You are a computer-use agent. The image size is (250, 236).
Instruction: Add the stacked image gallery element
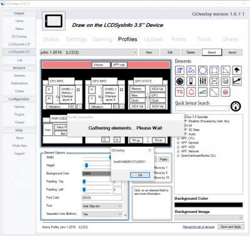(x=226, y=81)
